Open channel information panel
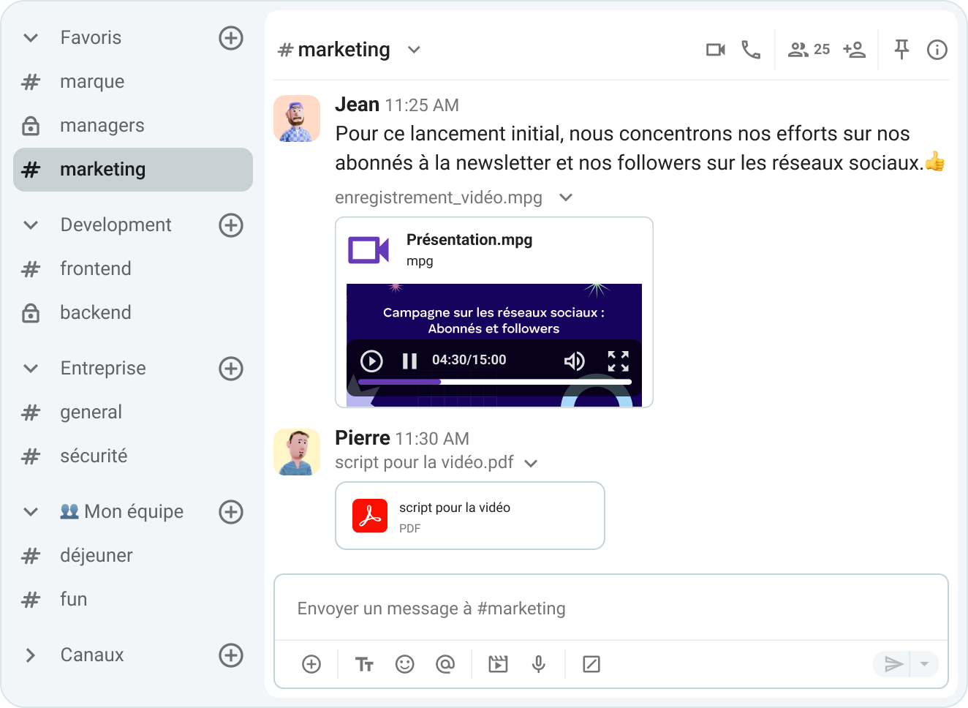968x708 pixels. [x=937, y=49]
